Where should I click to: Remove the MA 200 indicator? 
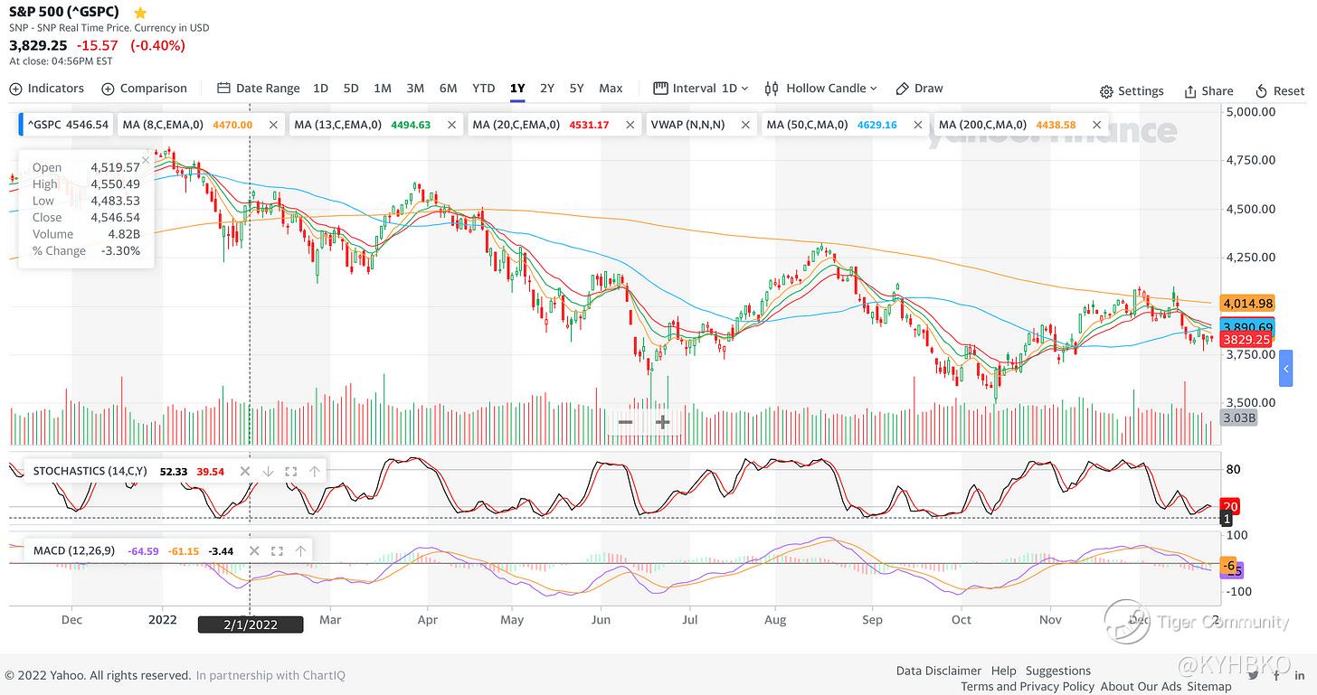(x=1096, y=125)
